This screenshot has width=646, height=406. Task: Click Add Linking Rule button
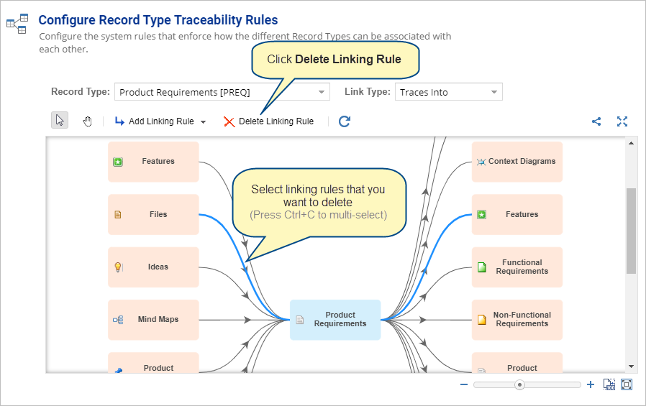tap(155, 121)
